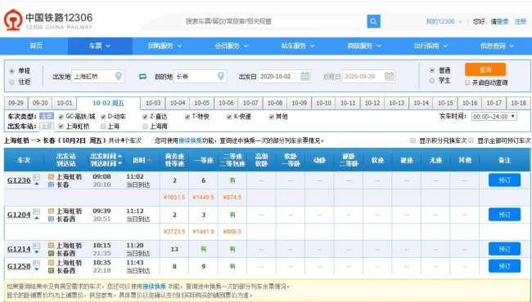Screen dimensions: 532x302
Task: Sort by the 出发时间 departure time header
Action: [106, 157]
